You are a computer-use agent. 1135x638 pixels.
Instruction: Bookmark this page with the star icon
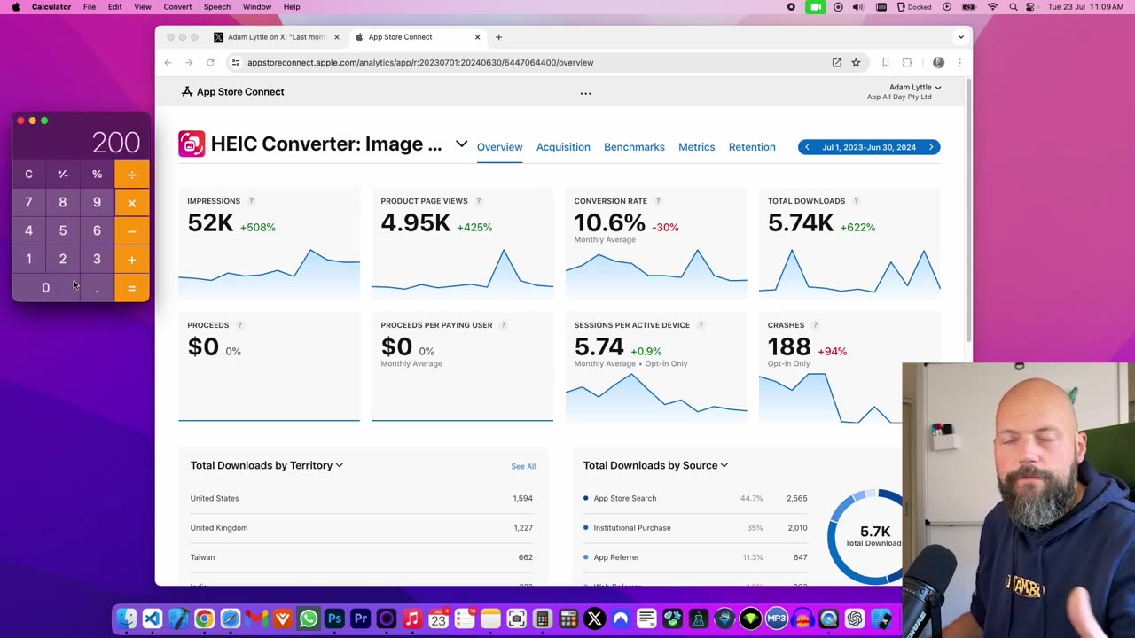point(856,62)
